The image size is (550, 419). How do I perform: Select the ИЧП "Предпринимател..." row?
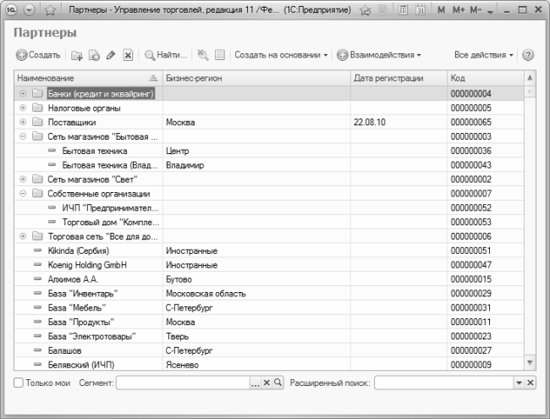tap(269, 207)
